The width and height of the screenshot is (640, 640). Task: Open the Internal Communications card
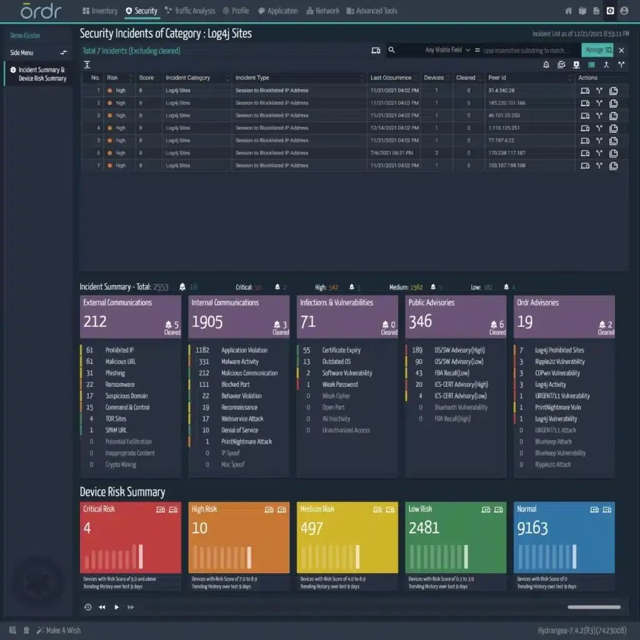point(239,317)
